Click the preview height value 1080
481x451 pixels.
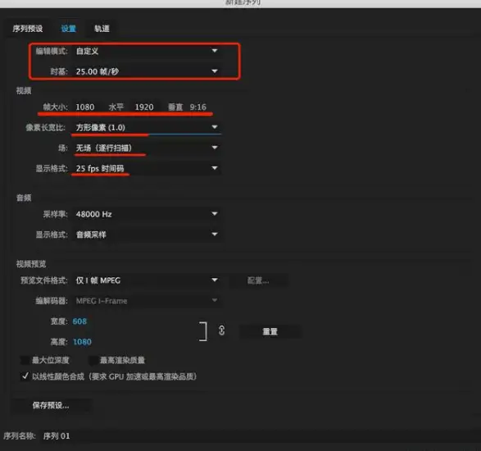82,342
